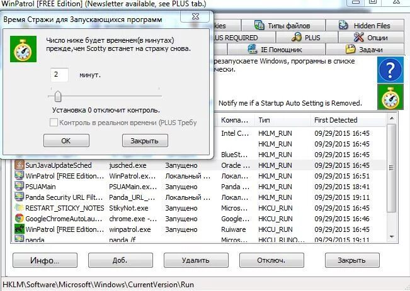The height and width of the screenshot is (291, 410).
Task: Open the Типы файлов tab
Action: [283, 26]
